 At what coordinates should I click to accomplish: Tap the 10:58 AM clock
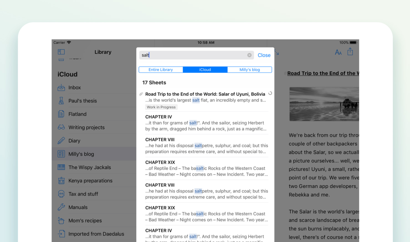(206, 43)
